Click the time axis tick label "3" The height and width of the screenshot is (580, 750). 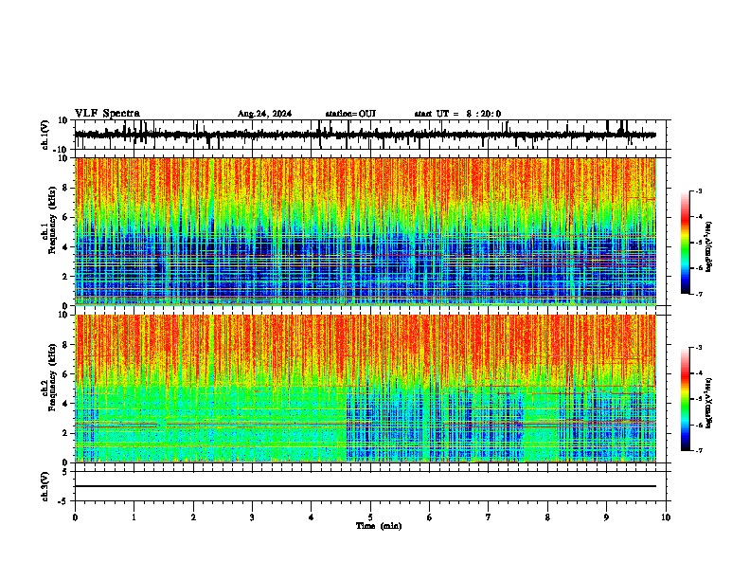252,517
